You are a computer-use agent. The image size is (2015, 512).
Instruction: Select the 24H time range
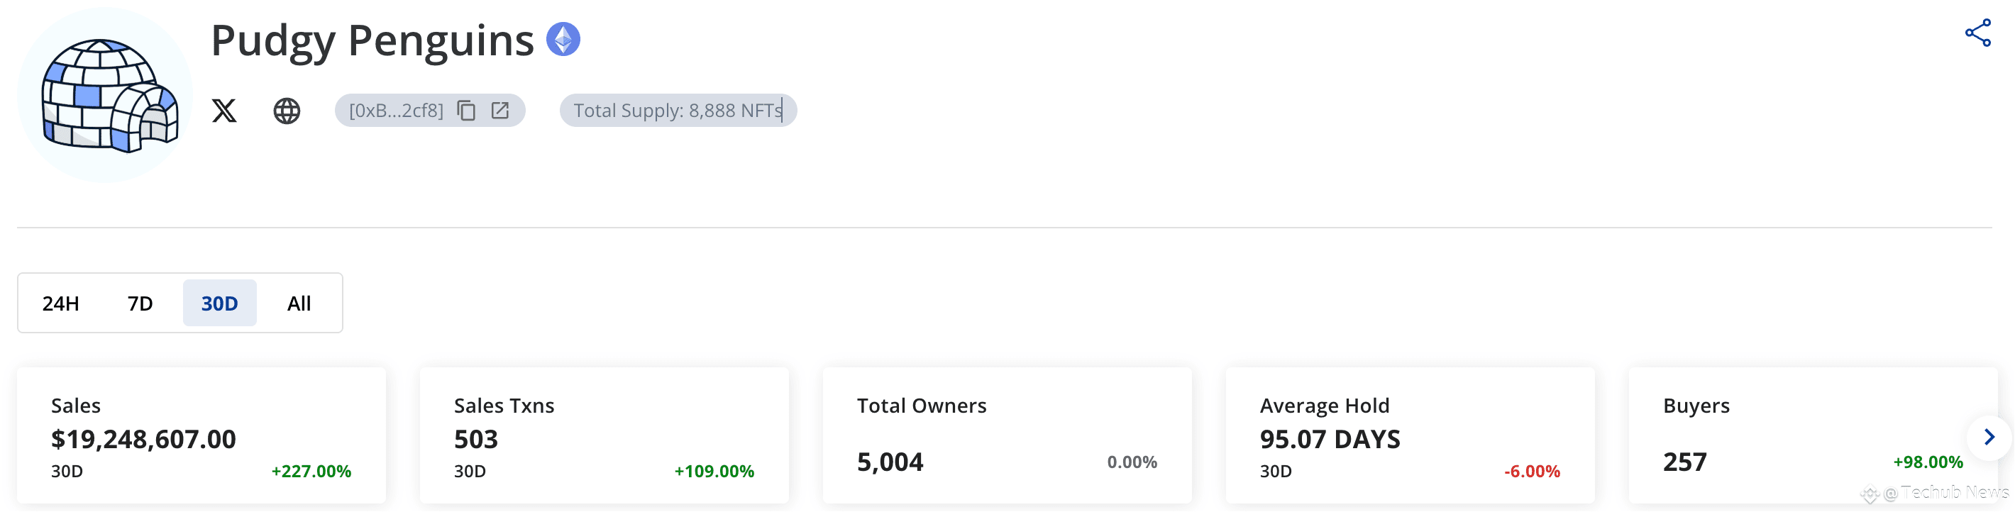click(x=60, y=304)
